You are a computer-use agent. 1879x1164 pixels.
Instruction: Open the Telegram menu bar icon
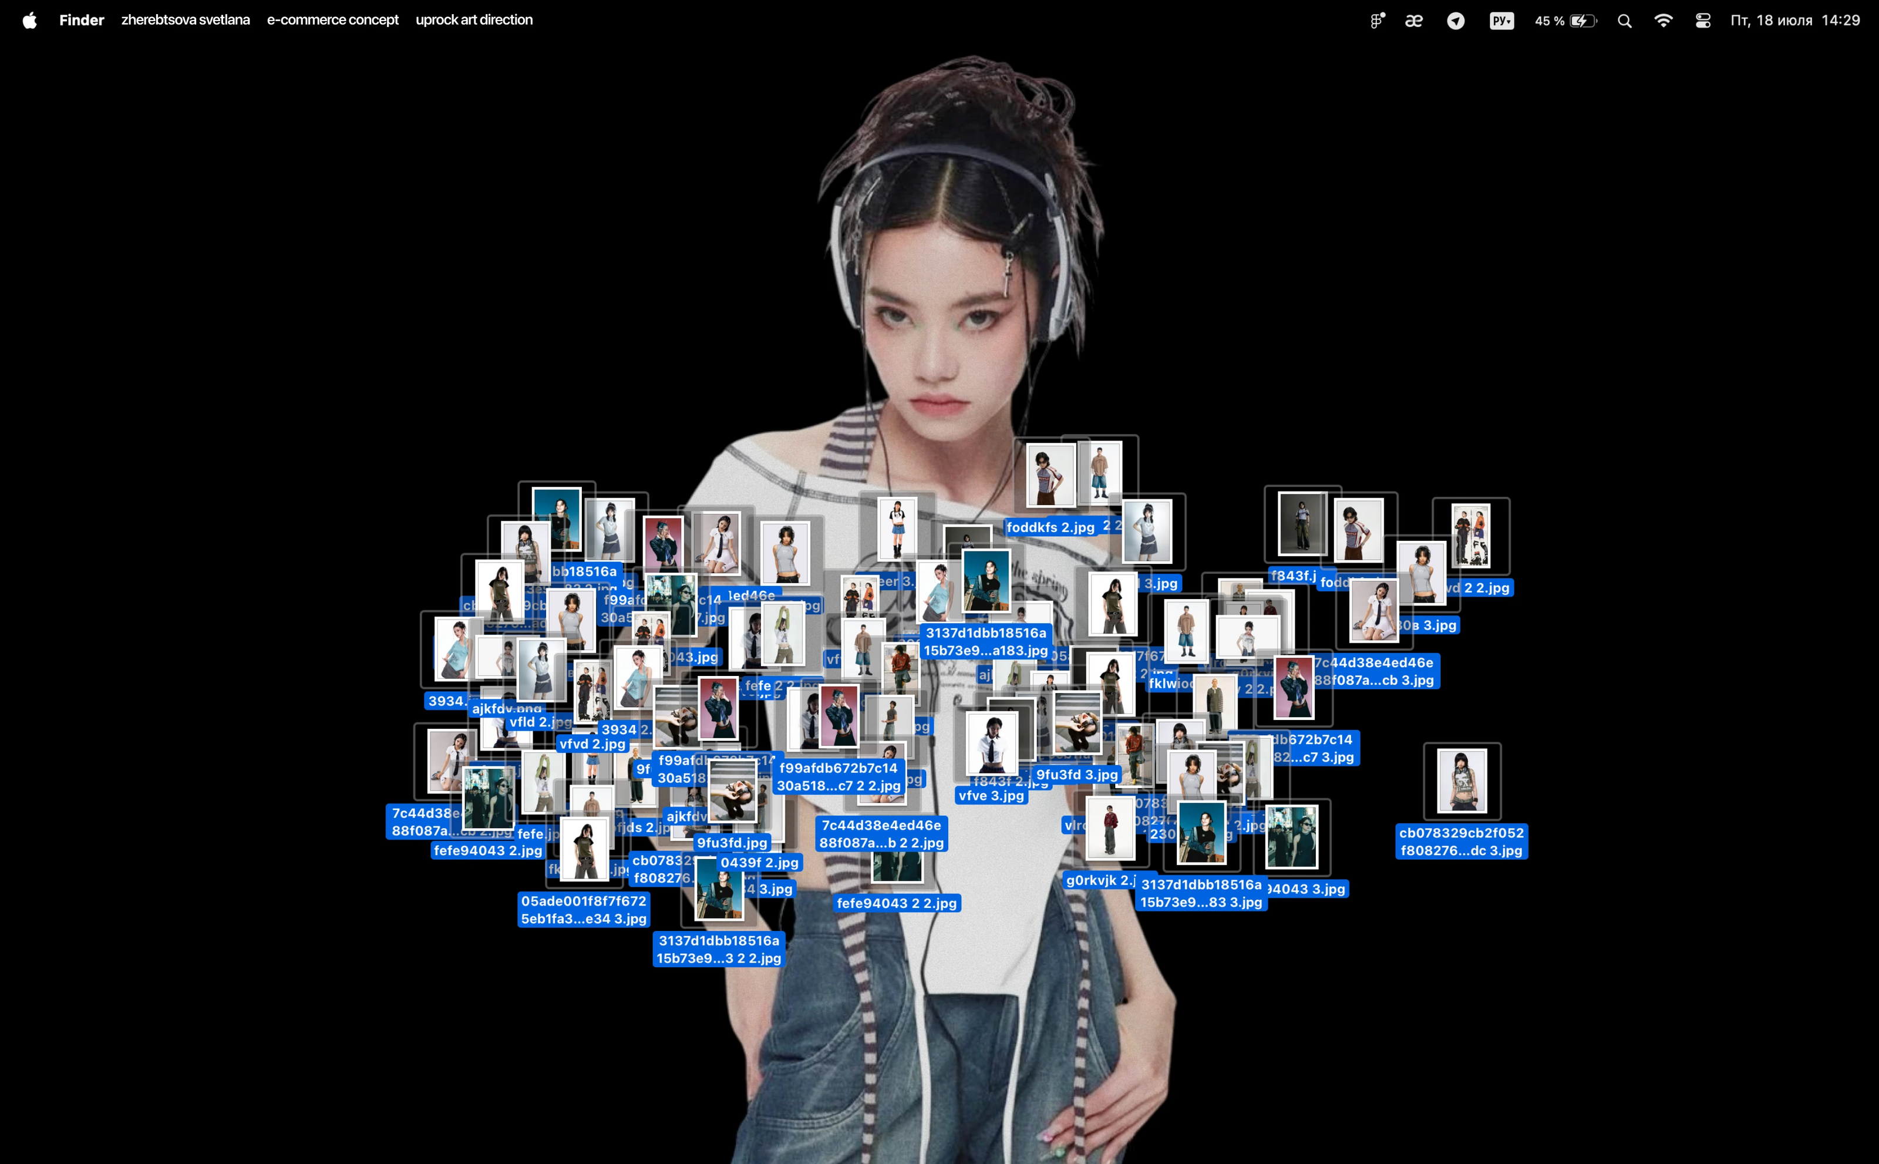point(1455,21)
